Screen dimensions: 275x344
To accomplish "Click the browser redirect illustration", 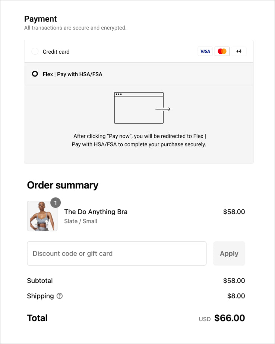I will click(x=142, y=108).
